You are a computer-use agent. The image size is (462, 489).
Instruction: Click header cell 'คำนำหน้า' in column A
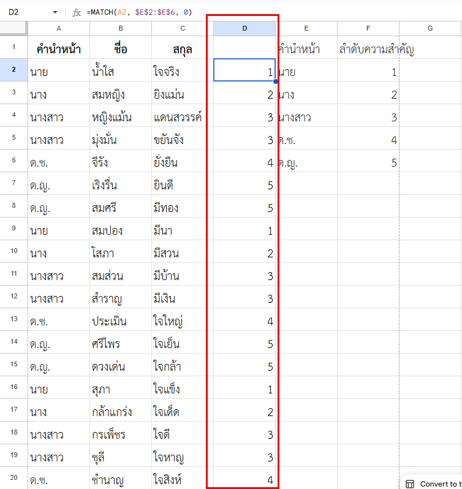59,47
